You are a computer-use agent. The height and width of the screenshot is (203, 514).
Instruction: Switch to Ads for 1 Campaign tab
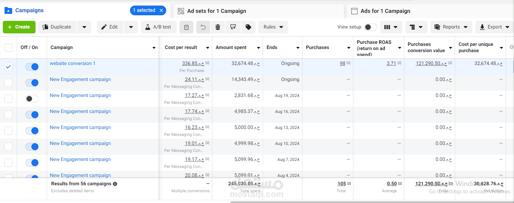point(385,11)
